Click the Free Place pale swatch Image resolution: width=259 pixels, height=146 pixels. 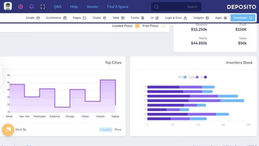click(x=163, y=26)
